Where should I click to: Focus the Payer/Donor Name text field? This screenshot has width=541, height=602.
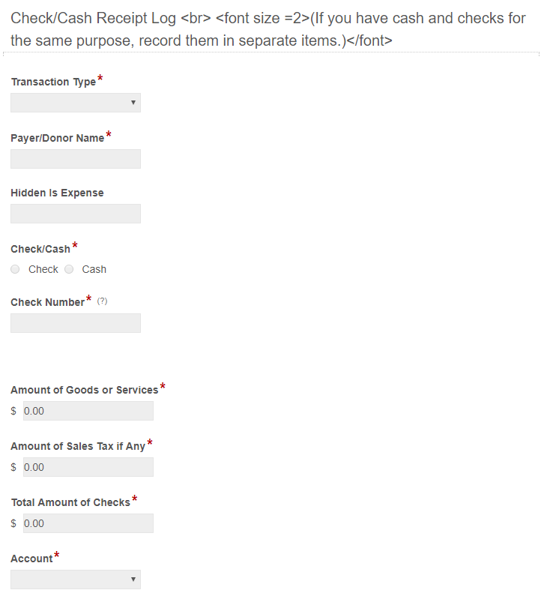76,159
